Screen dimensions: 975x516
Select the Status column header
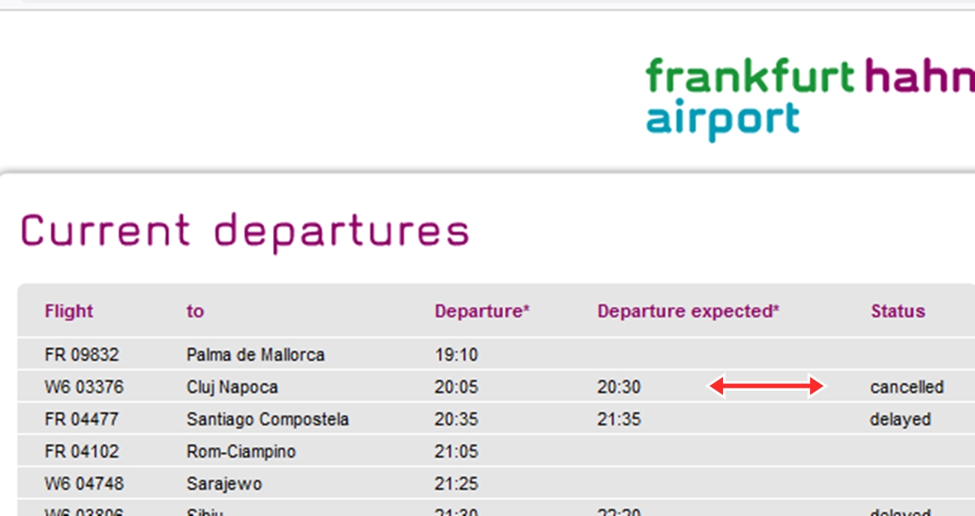point(898,311)
